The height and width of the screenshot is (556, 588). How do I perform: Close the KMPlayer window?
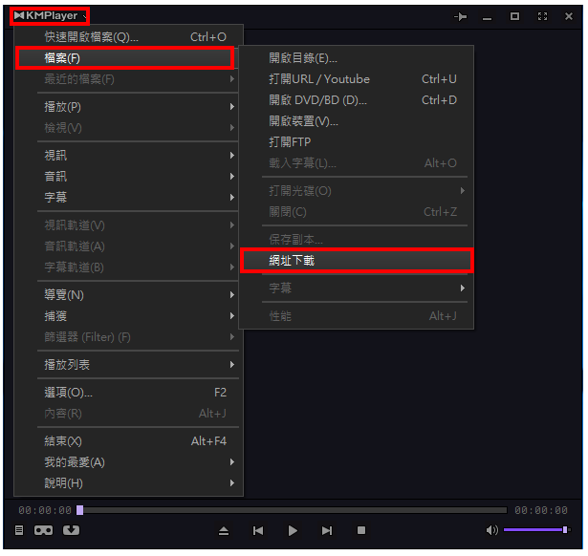[x=569, y=16]
